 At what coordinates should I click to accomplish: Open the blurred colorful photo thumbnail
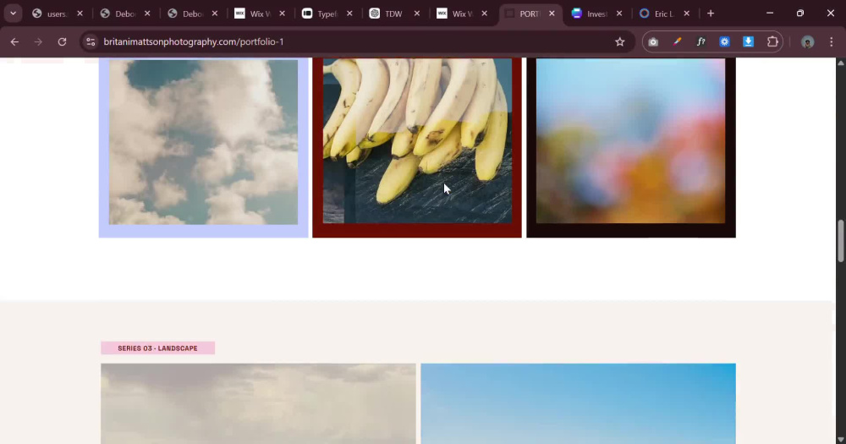click(x=631, y=140)
